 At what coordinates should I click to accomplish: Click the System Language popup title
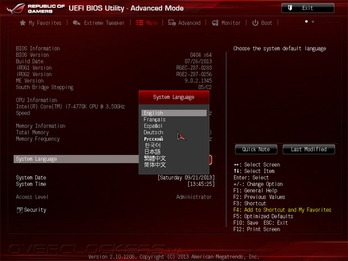click(x=173, y=97)
